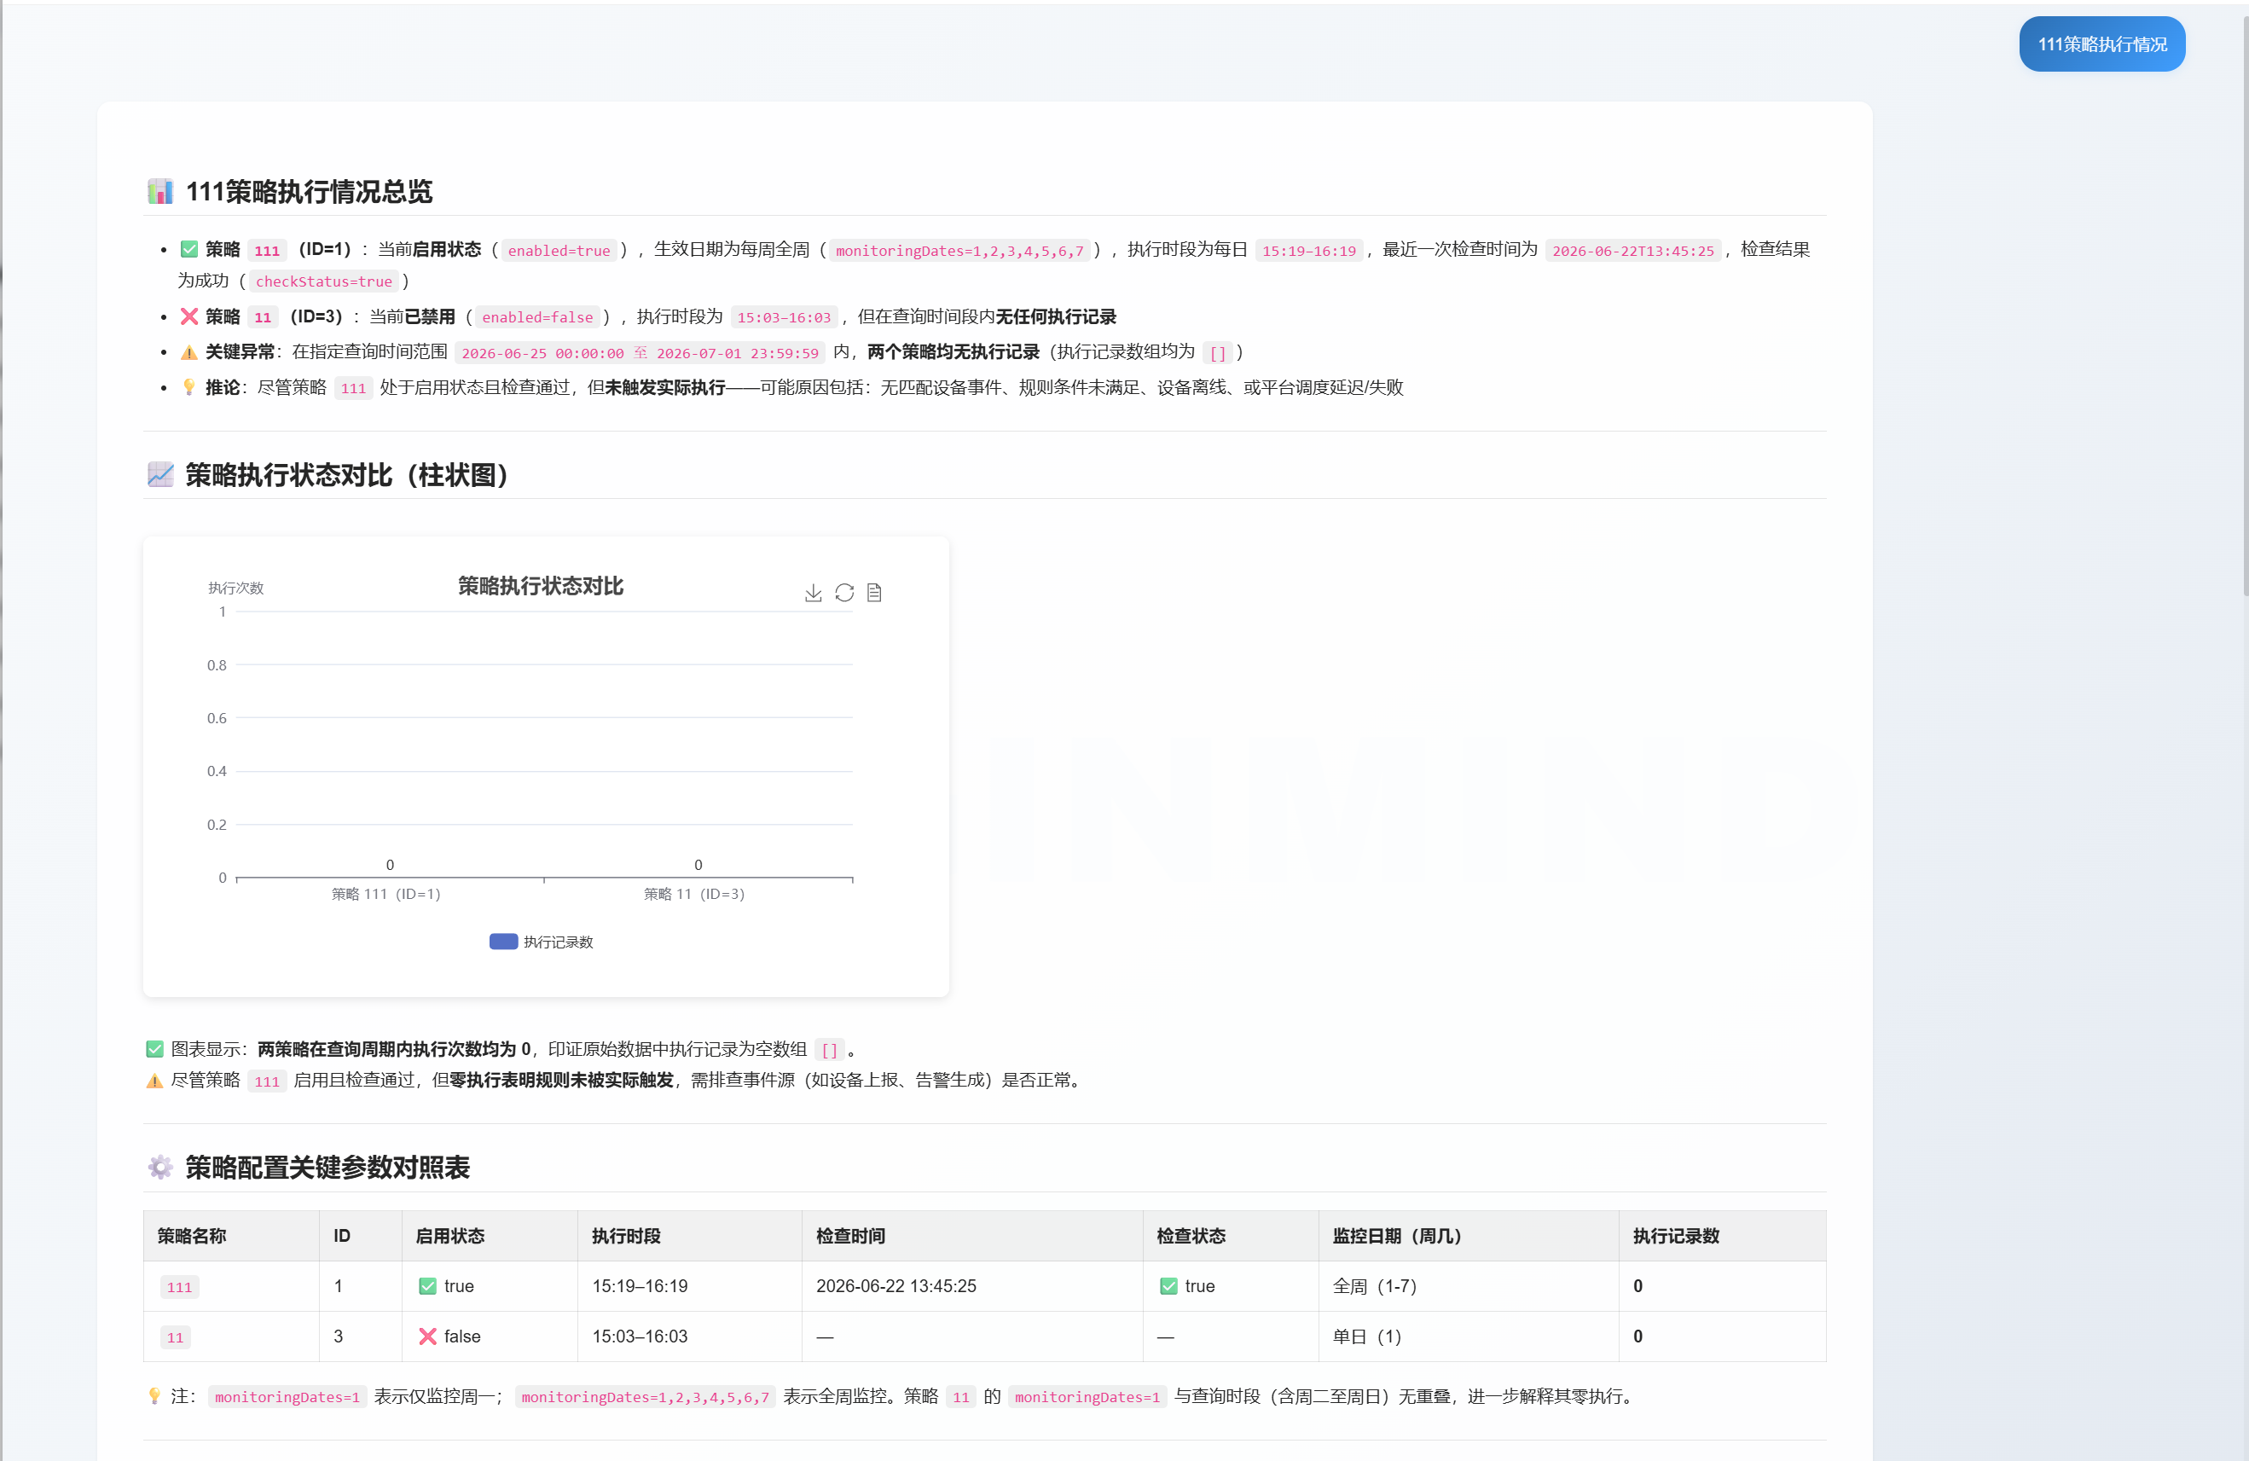The height and width of the screenshot is (1461, 2249).
Task: Click the green check in 启用状态 true cell
Action: click(x=427, y=1286)
